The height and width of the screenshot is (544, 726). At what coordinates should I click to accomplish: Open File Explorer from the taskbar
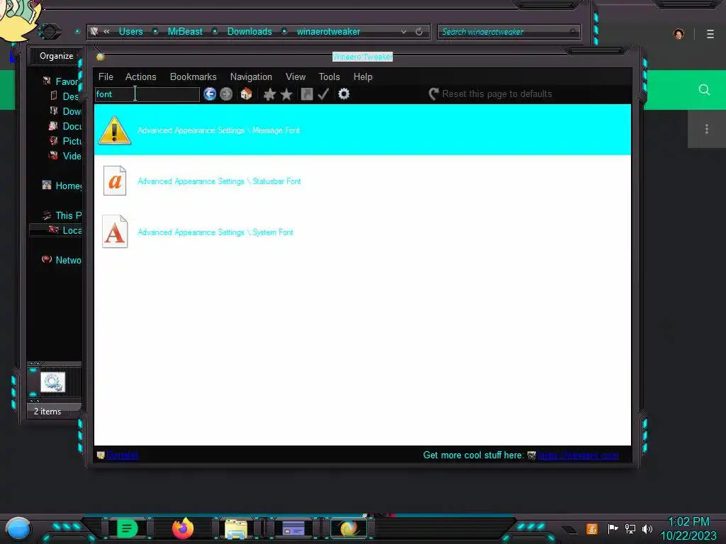pos(235,528)
